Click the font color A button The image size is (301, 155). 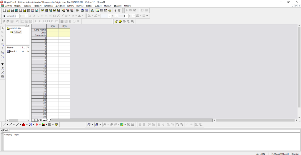79,16
